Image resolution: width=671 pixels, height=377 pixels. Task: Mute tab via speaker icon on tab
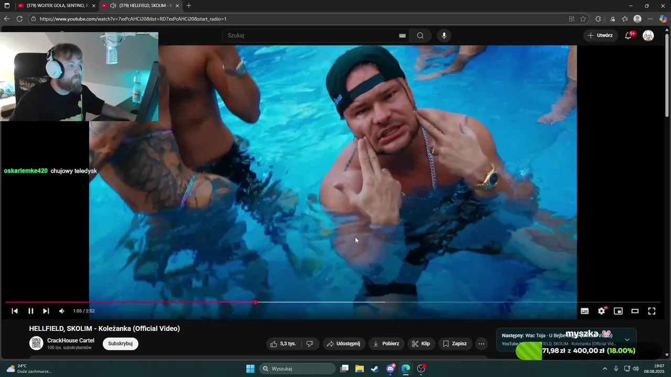pyautogui.click(x=113, y=5)
